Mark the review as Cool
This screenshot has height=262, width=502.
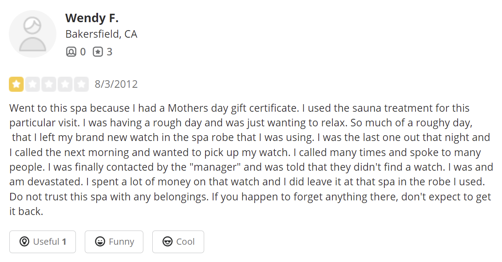[178, 242]
